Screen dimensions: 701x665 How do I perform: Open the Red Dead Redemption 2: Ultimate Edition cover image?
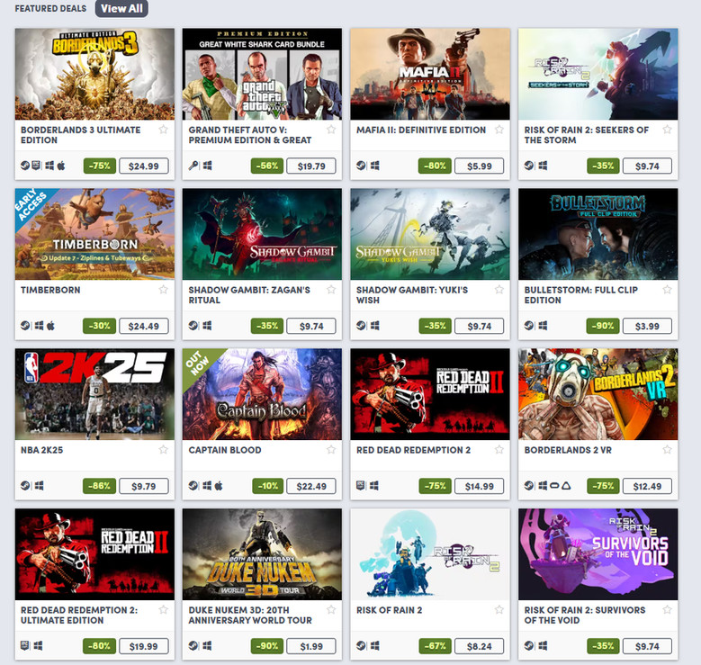tap(94, 554)
